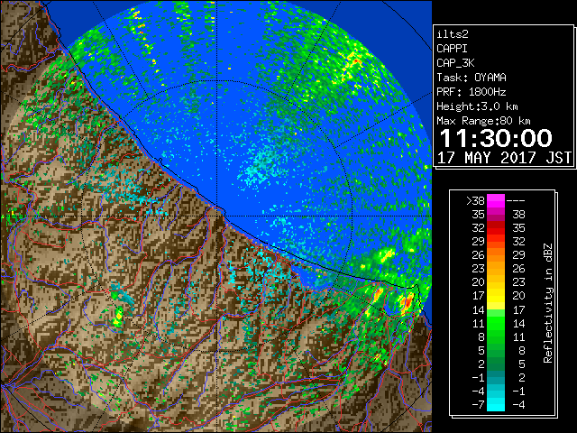Click the yellow swatch beside 17
This screenshot has width=577, height=433.
tap(496, 296)
